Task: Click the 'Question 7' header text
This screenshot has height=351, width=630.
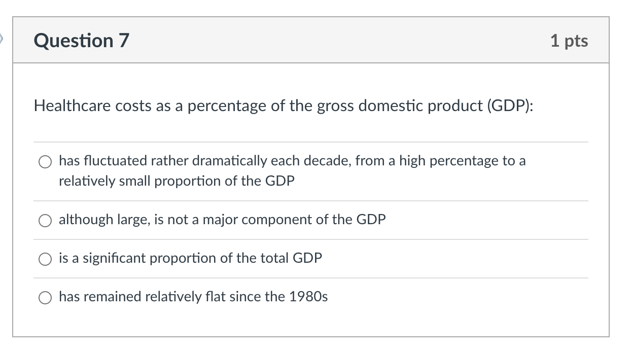Action: pyautogui.click(x=81, y=41)
